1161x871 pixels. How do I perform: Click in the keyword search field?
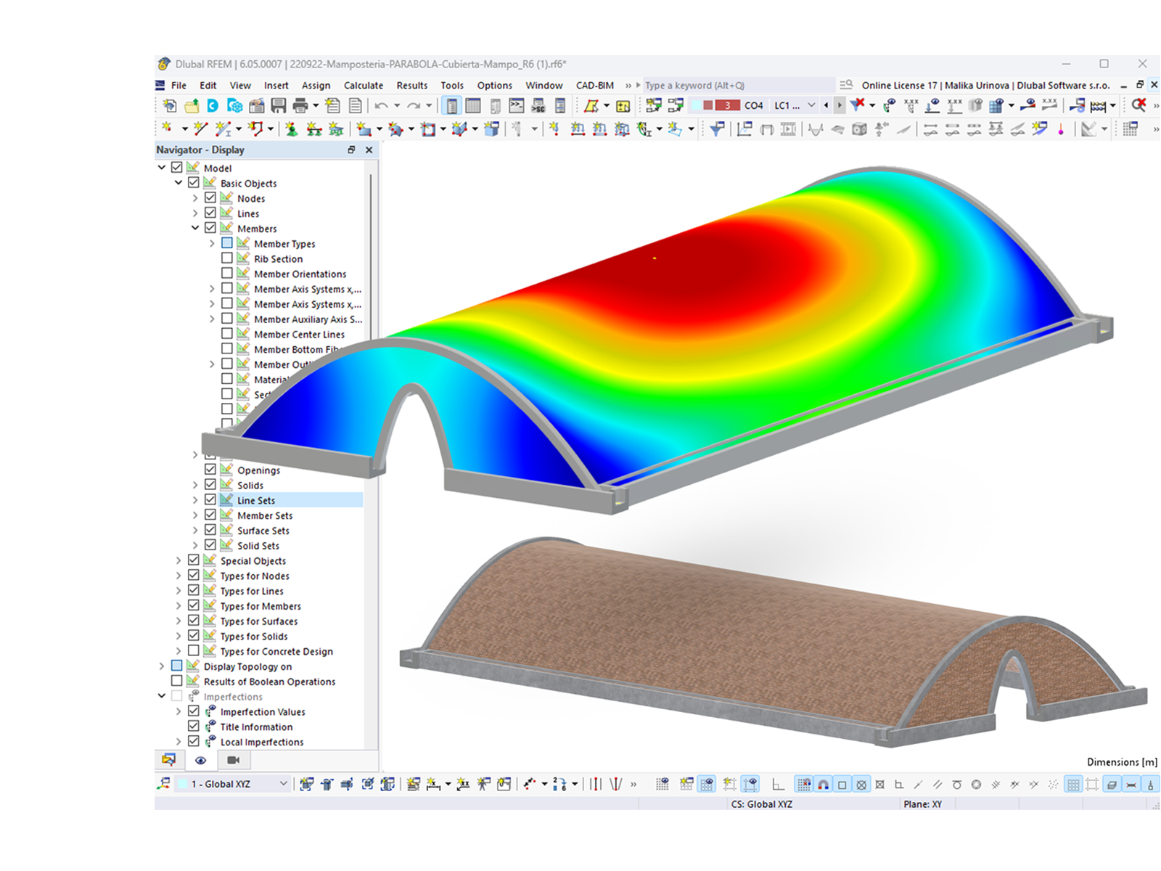[739, 85]
